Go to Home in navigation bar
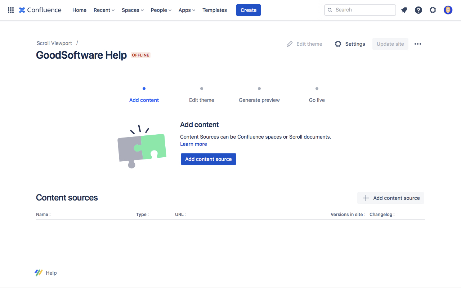Screen dimensions: 461x288 (79, 10)
